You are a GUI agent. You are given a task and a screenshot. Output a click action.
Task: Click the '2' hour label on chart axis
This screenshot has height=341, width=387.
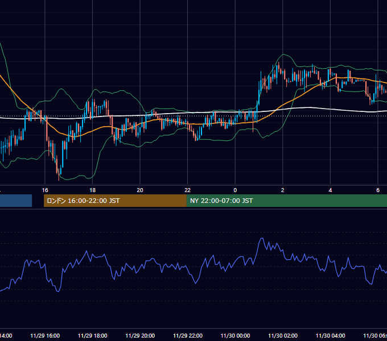click(x=283, y=190)
